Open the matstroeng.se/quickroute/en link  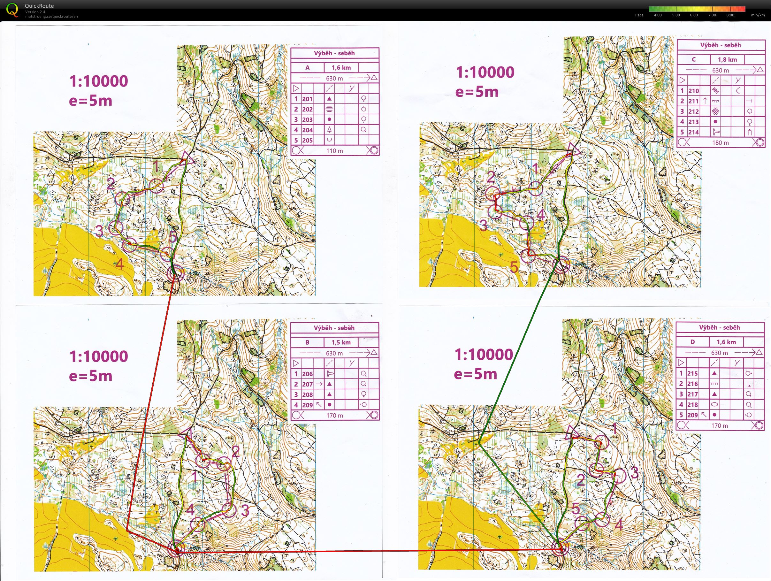tap(51, 16)
